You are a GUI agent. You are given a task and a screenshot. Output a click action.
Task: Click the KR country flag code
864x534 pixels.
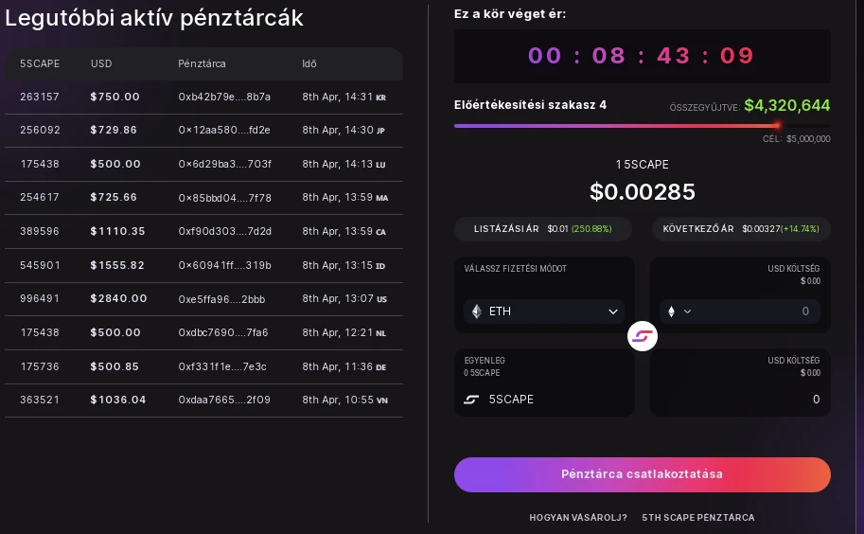(380, 98)
